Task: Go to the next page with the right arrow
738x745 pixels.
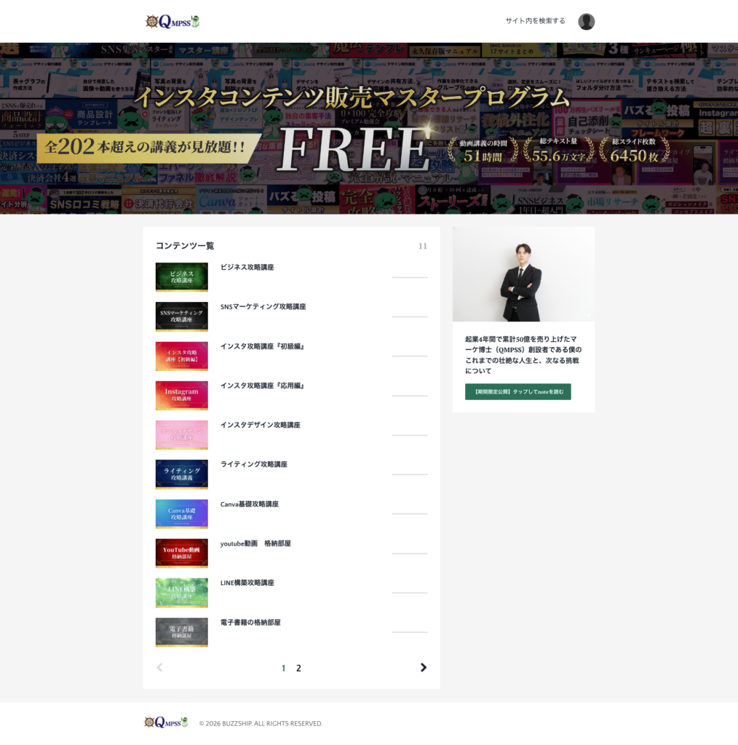Action: coord(424,668)
